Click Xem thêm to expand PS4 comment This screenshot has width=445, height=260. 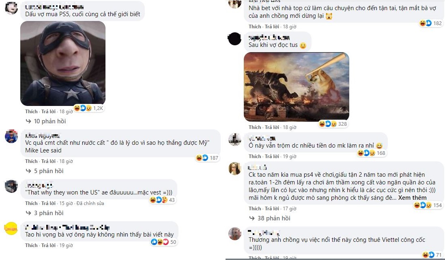point(413,197)
